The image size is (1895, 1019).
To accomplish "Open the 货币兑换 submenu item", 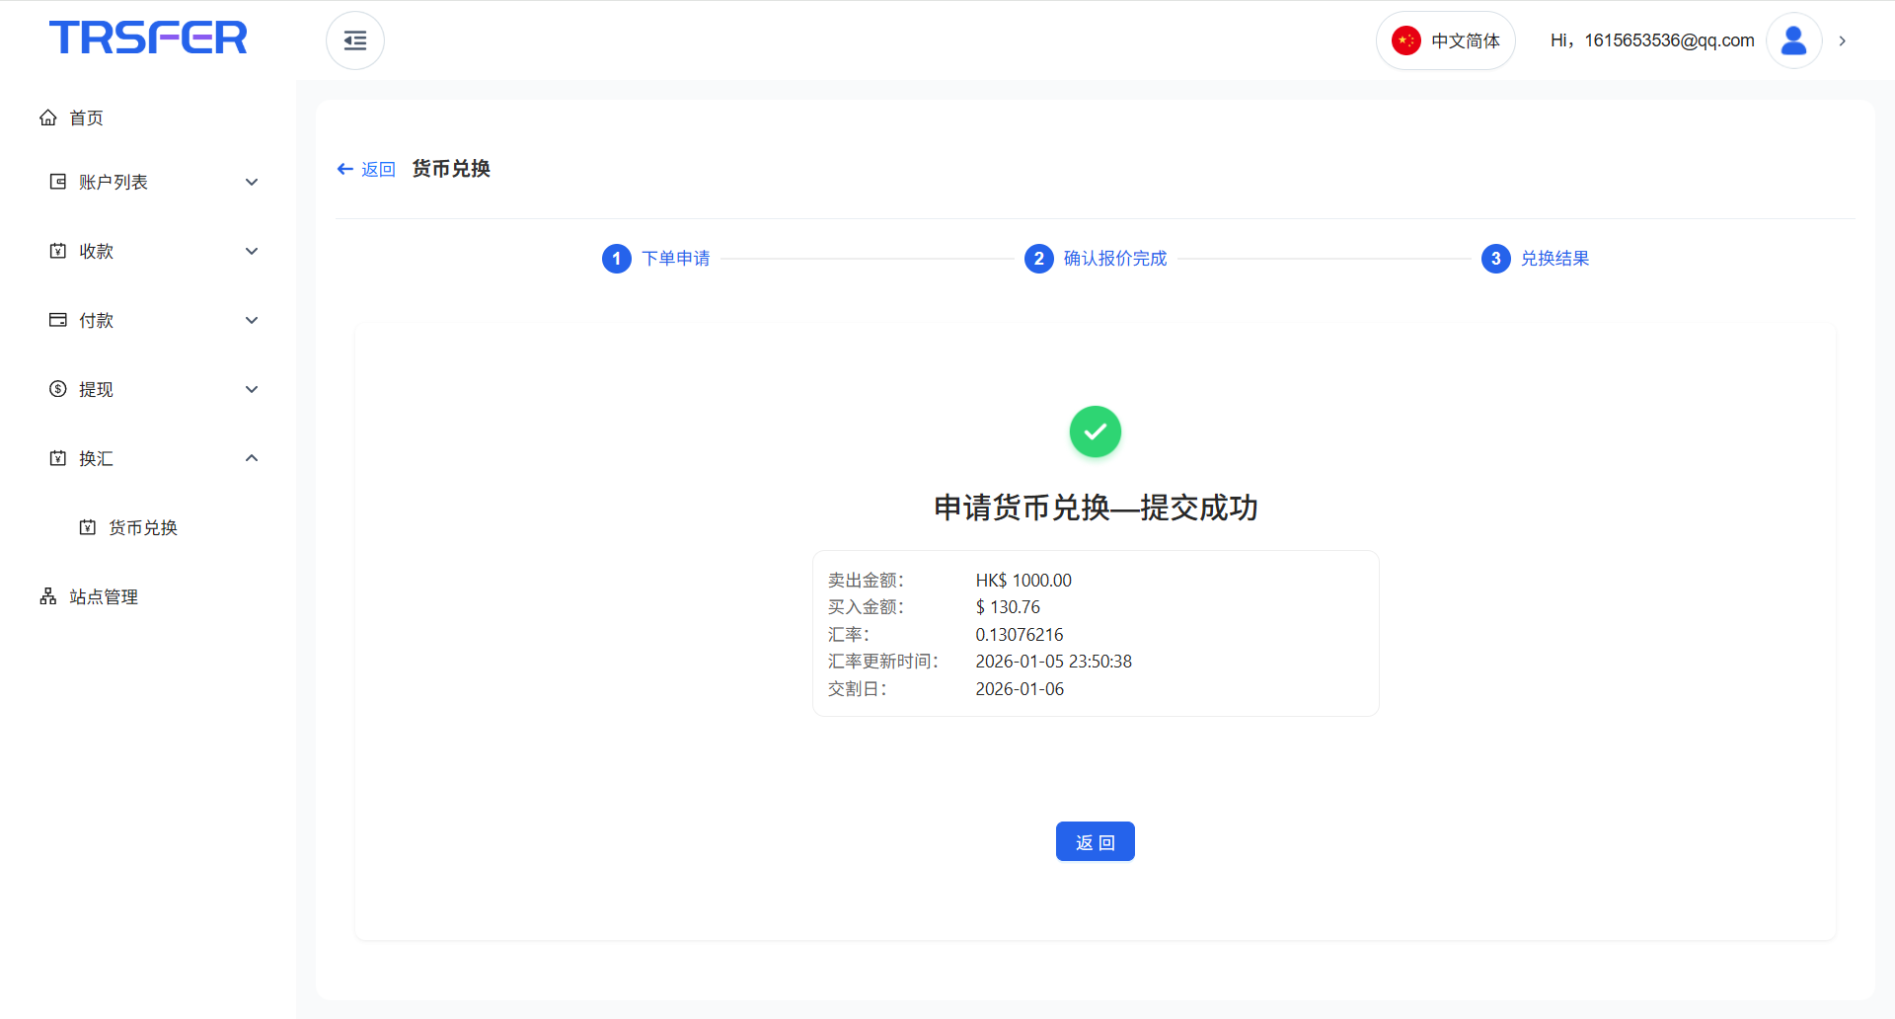I will click(143, 527).
